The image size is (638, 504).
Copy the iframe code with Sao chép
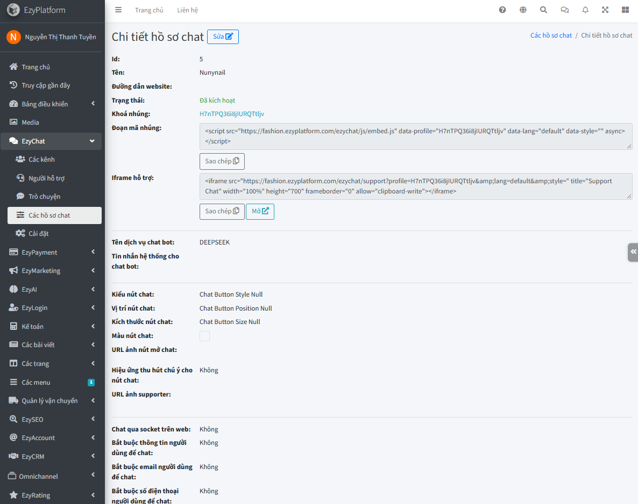pyautogui.click(x=222, y=211)
